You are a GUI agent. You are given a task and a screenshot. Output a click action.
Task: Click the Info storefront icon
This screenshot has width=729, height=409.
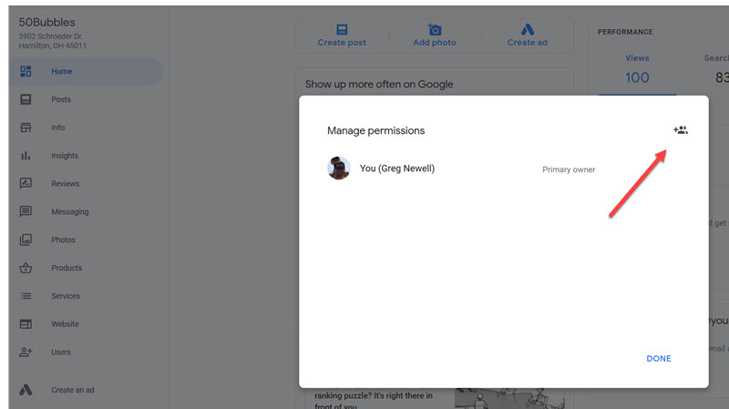[26, 128]
